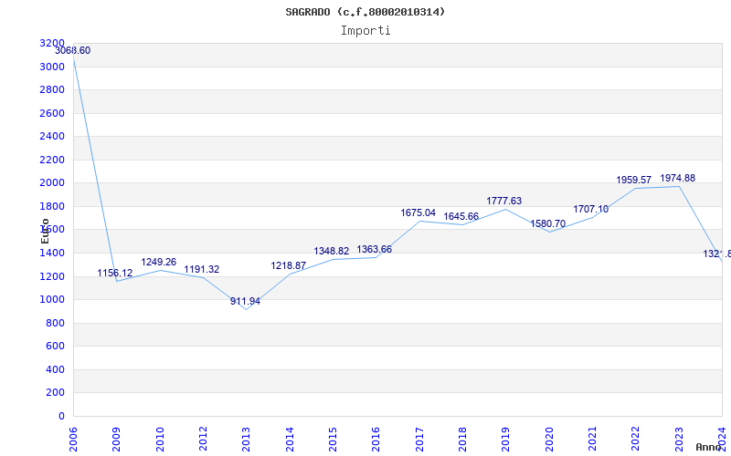731x456 pixels.
Task: Click the y-axis value 600
Action: [56, 347]
